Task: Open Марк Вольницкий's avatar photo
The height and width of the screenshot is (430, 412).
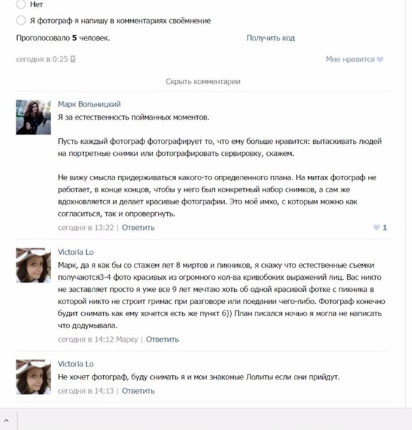Action: tap(33, 117)
